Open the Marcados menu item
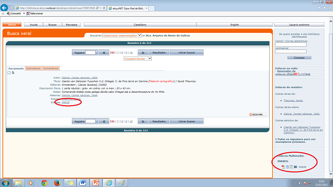This screenshot has width=333, height=187. (71, 25)
